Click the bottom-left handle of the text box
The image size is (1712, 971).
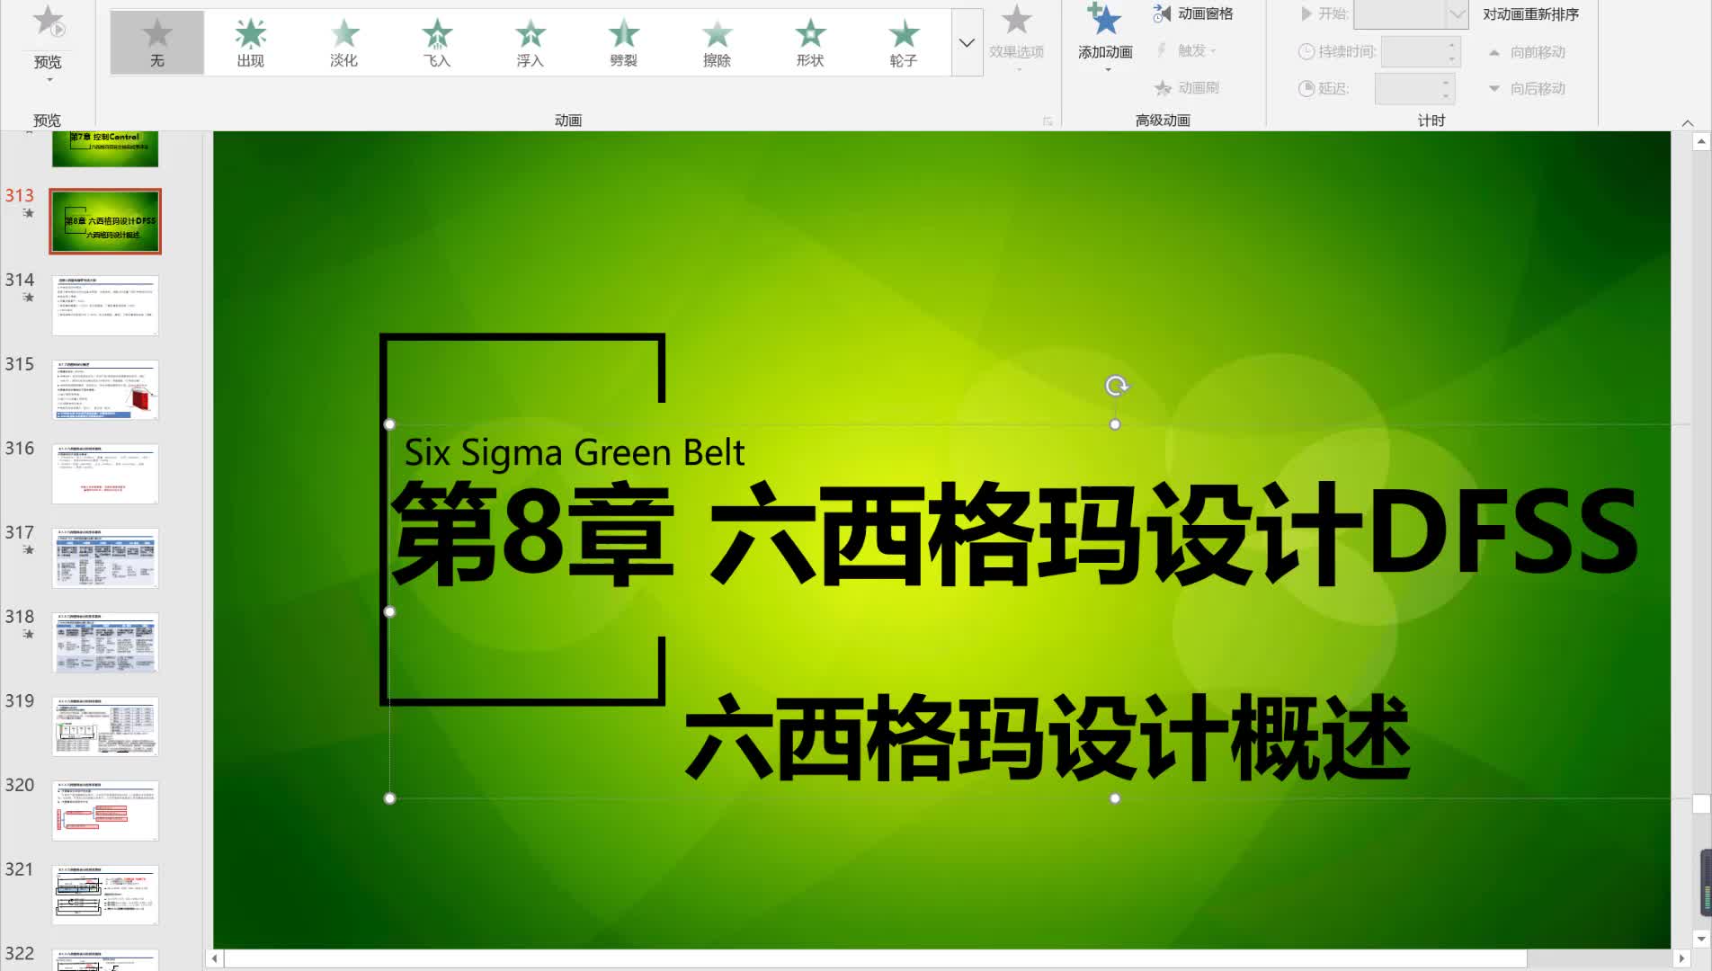(x=389, y=798)
